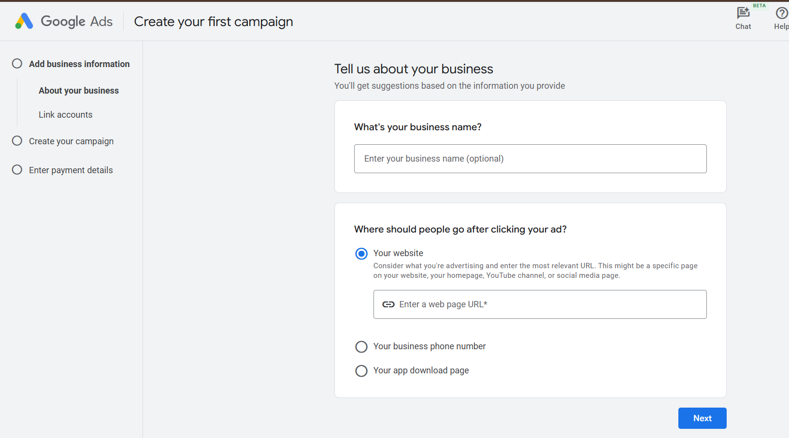Image resolution: width=789 pixels, height=438 pixels.
Task: Click the web page URL input field
Action: coord(546,304)
